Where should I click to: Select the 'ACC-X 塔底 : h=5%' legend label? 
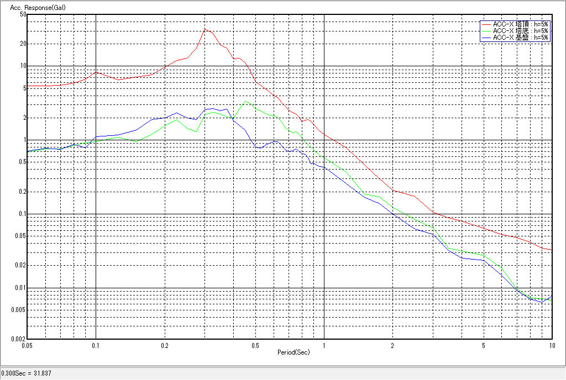(x=520, y=31)
